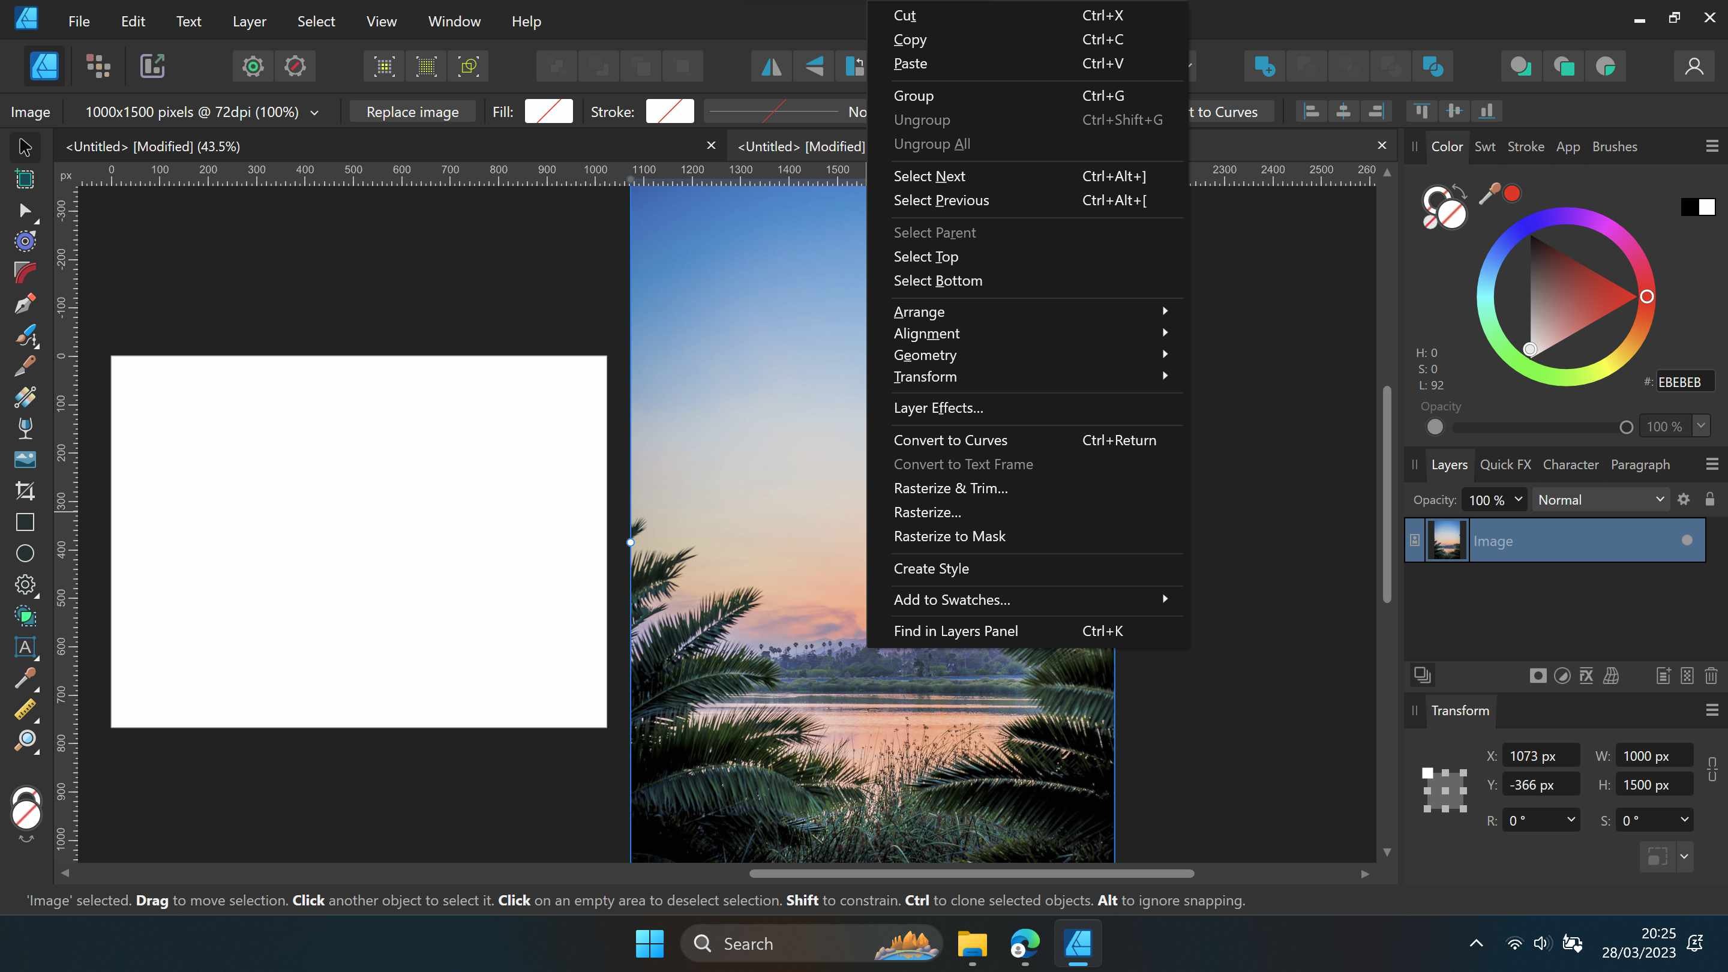Screen dimensions: 1728x972
Task: Select the Zoom magnifier tool
Action: [25, 740]
